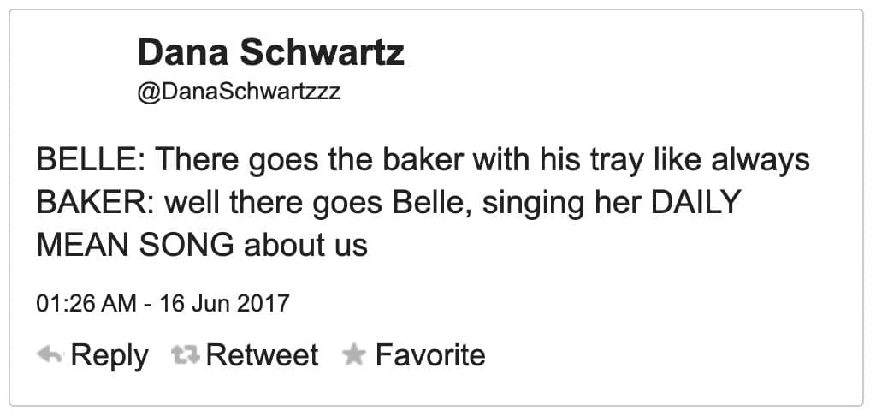Click the Reply arrow icon
This screenshot has height=416, width=876.
tap(50, 354)
